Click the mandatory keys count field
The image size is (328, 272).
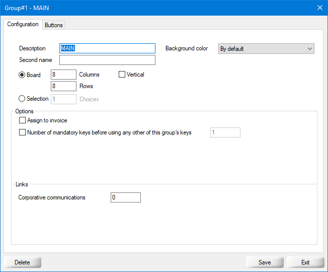point(225,132)
